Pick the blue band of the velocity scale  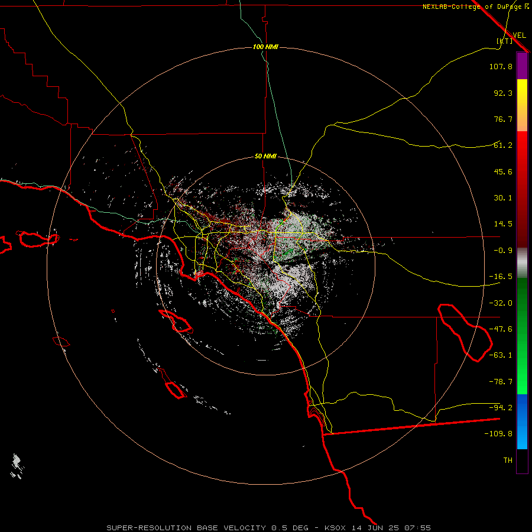(522, 421)
